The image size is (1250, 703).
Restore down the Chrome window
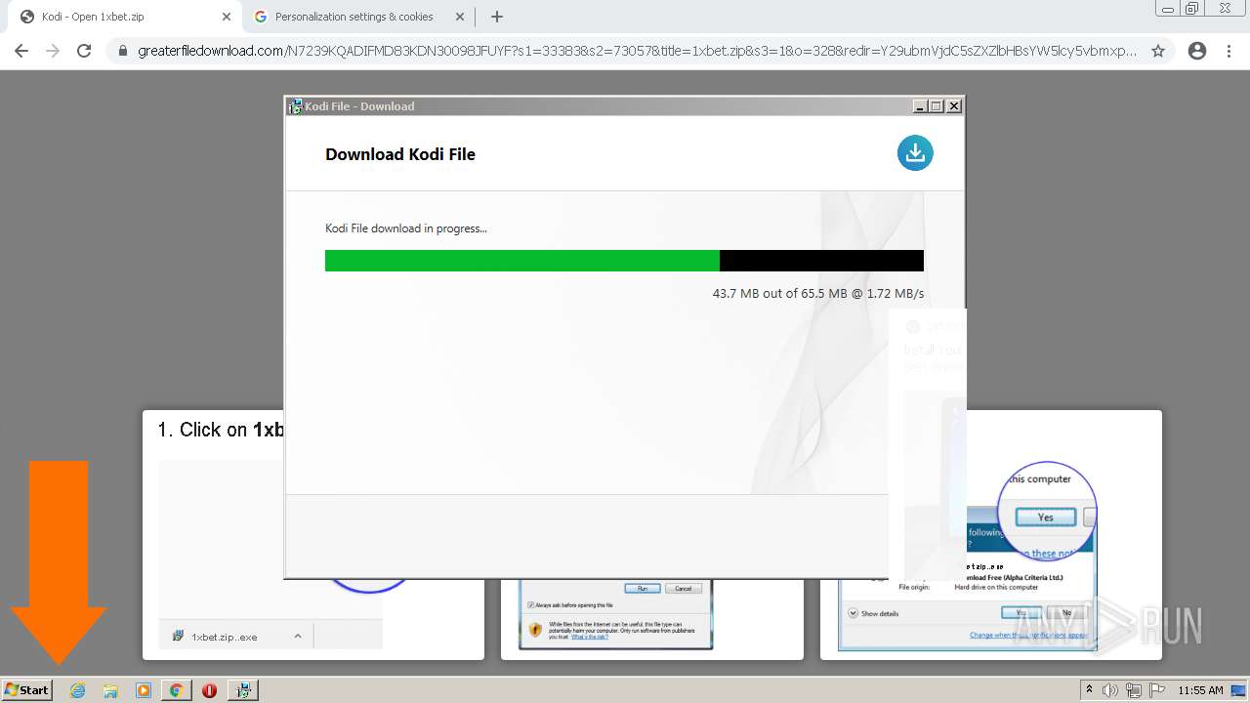(x=1192, y=9)
